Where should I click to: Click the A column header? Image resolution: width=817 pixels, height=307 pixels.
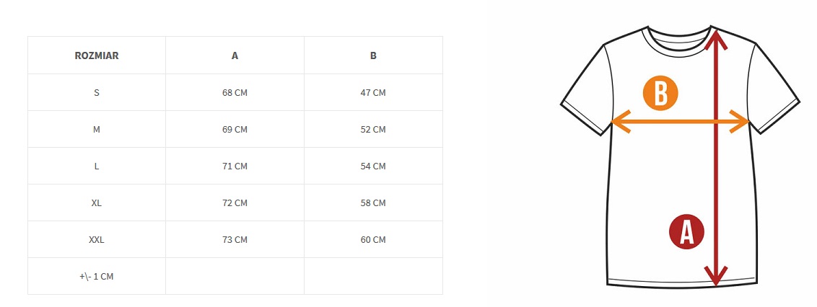(235, 55)
